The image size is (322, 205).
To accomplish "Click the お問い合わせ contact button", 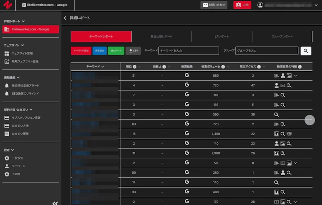I will (214, 5).
